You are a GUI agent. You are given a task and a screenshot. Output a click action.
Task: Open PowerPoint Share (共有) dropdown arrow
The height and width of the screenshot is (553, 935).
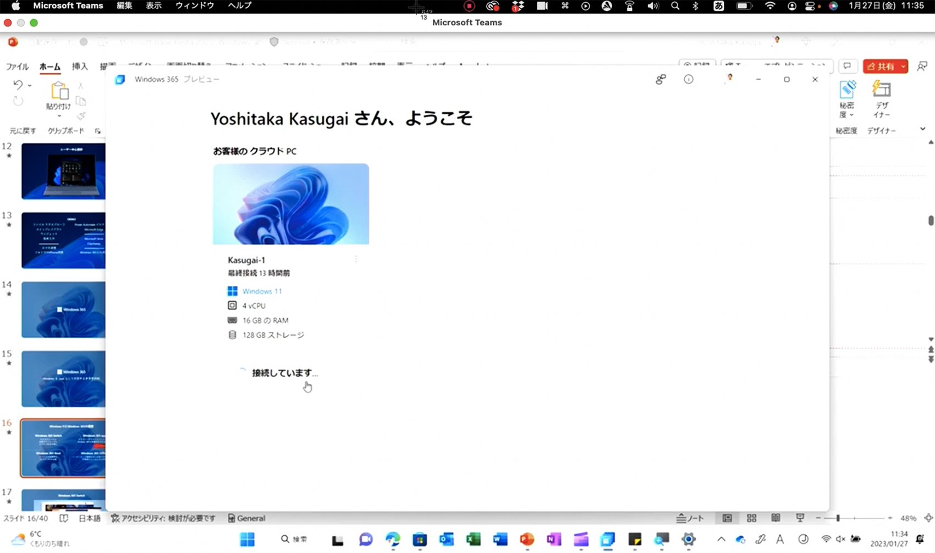(903, 67)
